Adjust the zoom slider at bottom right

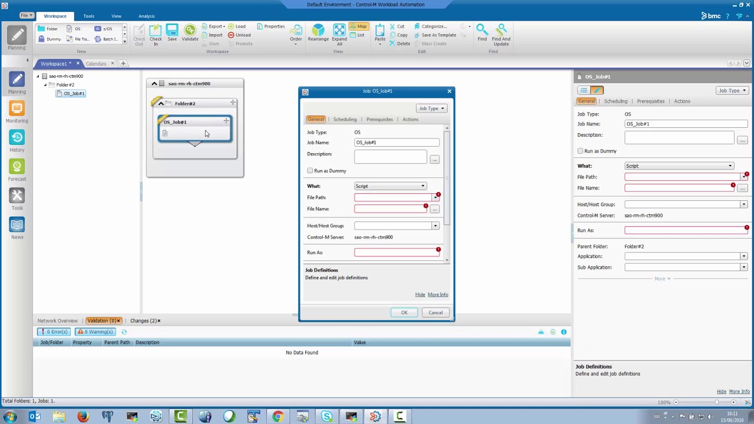(x=716, y=402)
